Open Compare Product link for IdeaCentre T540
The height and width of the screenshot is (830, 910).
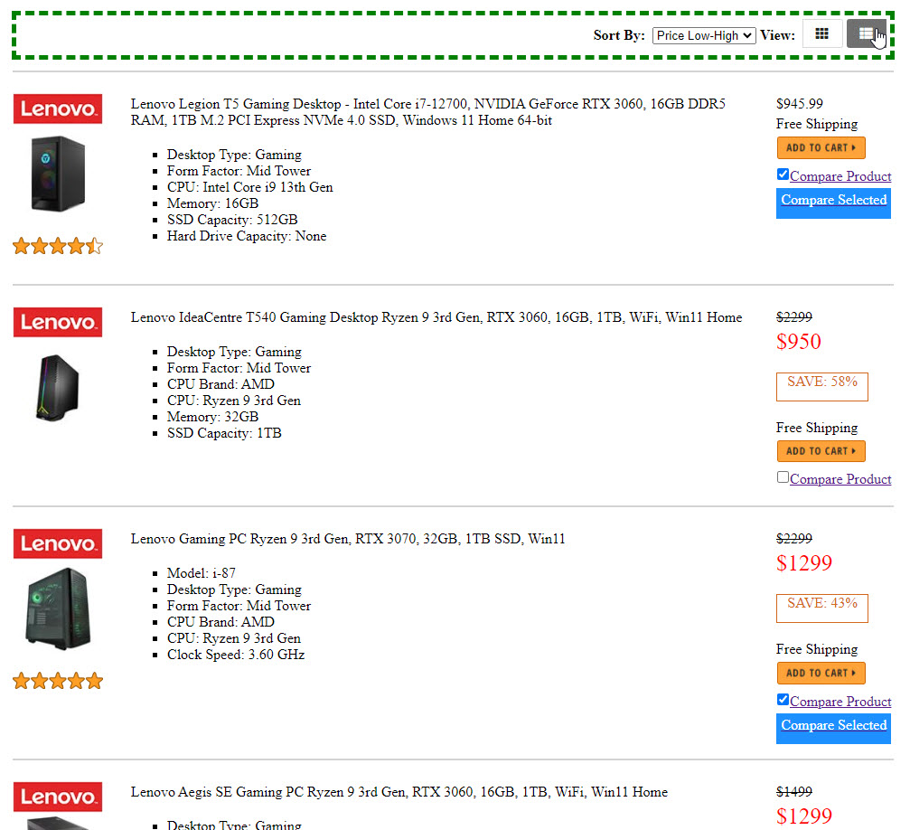click(840, 479)
